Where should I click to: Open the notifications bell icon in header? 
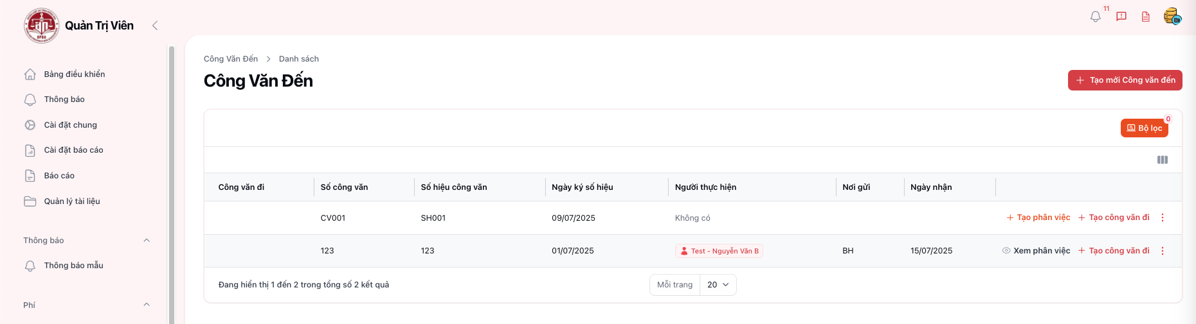pyautogui.click(x=1096, y=17)
